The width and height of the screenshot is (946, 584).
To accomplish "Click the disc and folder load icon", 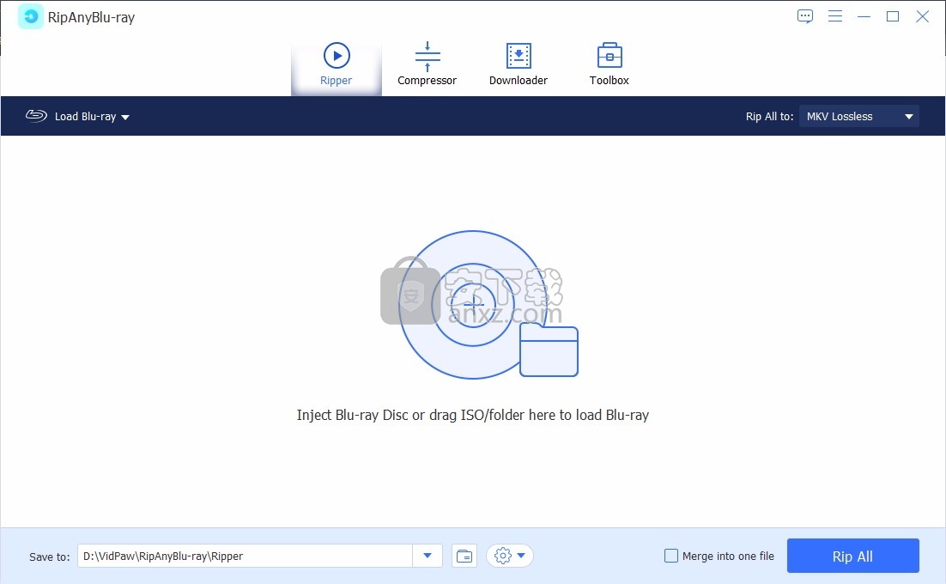I will pos(488,305).
